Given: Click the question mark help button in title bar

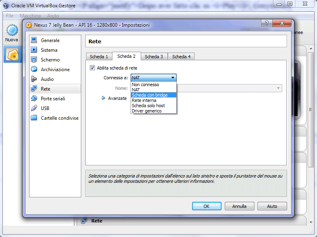Looking at the screenshot, I should (266, 23).
